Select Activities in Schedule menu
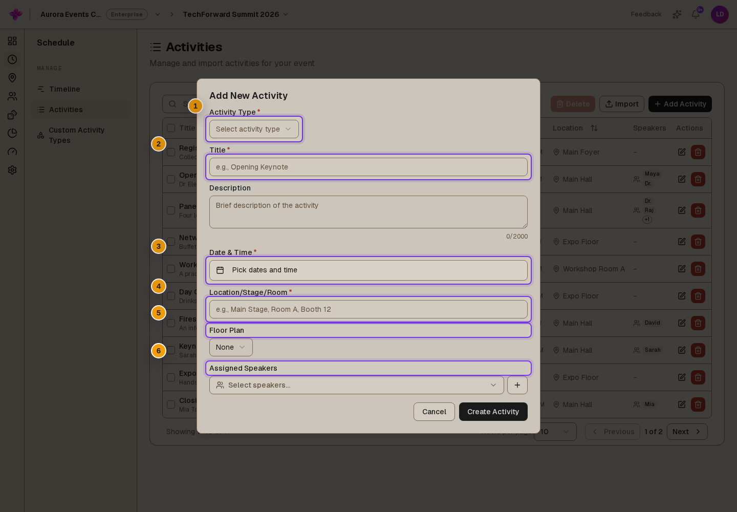This screenshot has height=512, width=737. click(80, 110)
